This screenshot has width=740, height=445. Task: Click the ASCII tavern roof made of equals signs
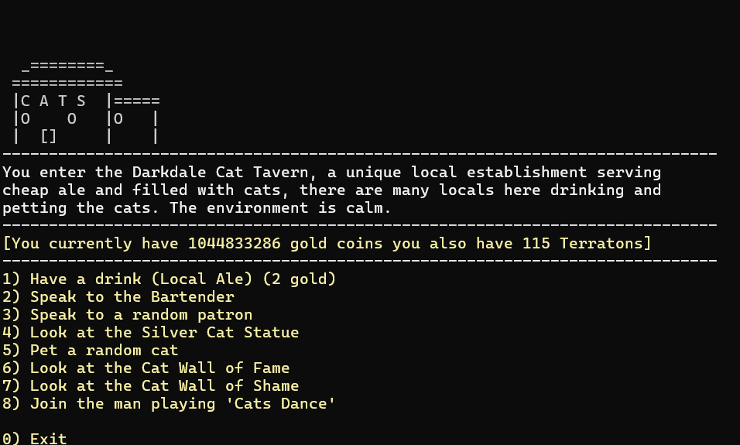pyautogui.click(x=67, y=74)
